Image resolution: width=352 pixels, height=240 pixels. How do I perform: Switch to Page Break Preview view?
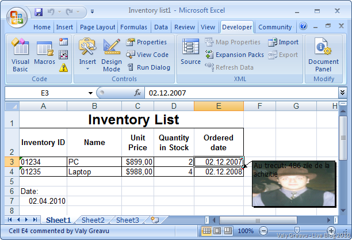(225, 231)
